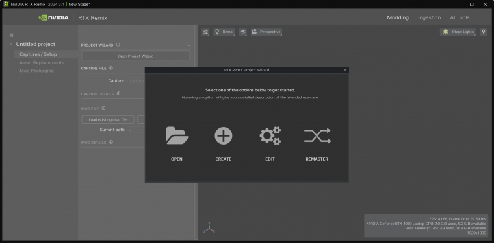Image resolution: width=494 pixels, height=243 pixels.
Task: Click the RTX Remix app icon in titlebar
Action: coord(6,4)
